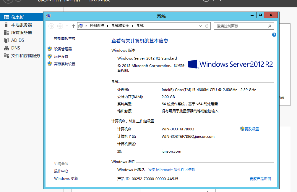
Task: Click domain value junson.com
Action: (171, 151)
